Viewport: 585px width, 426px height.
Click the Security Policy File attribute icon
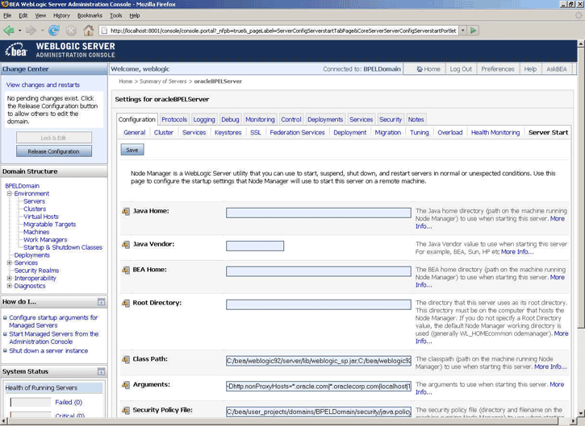pos(126,410)
